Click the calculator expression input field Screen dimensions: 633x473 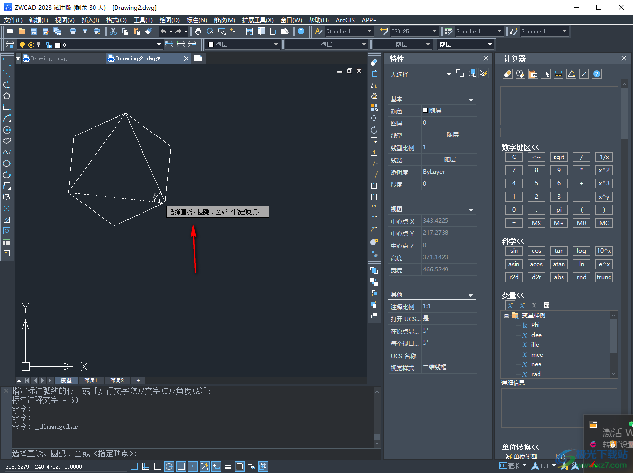coord(559,133)
